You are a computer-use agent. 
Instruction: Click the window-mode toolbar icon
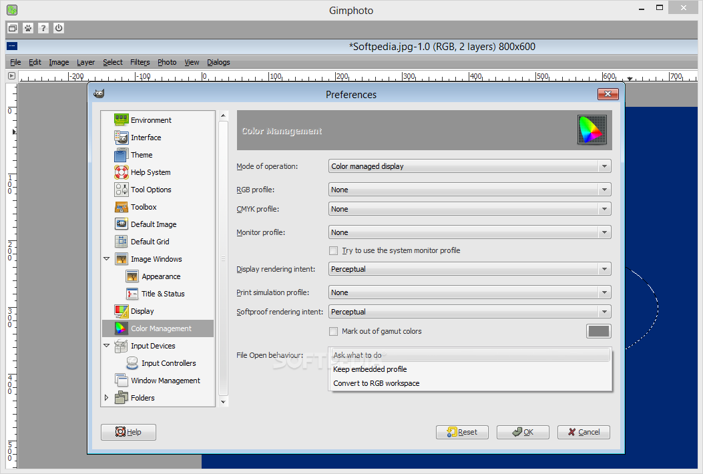point(13,28)
